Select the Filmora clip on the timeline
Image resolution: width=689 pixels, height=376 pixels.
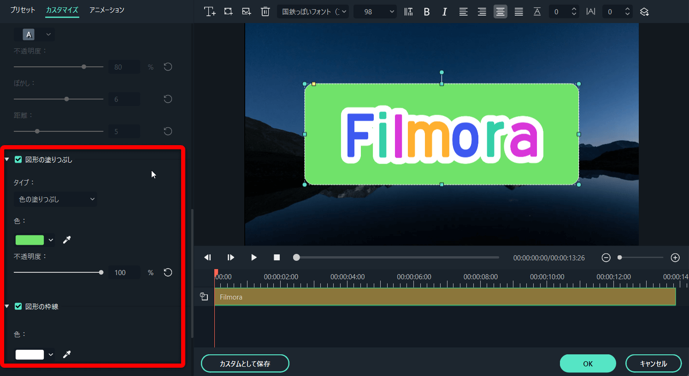click(445, 297)
